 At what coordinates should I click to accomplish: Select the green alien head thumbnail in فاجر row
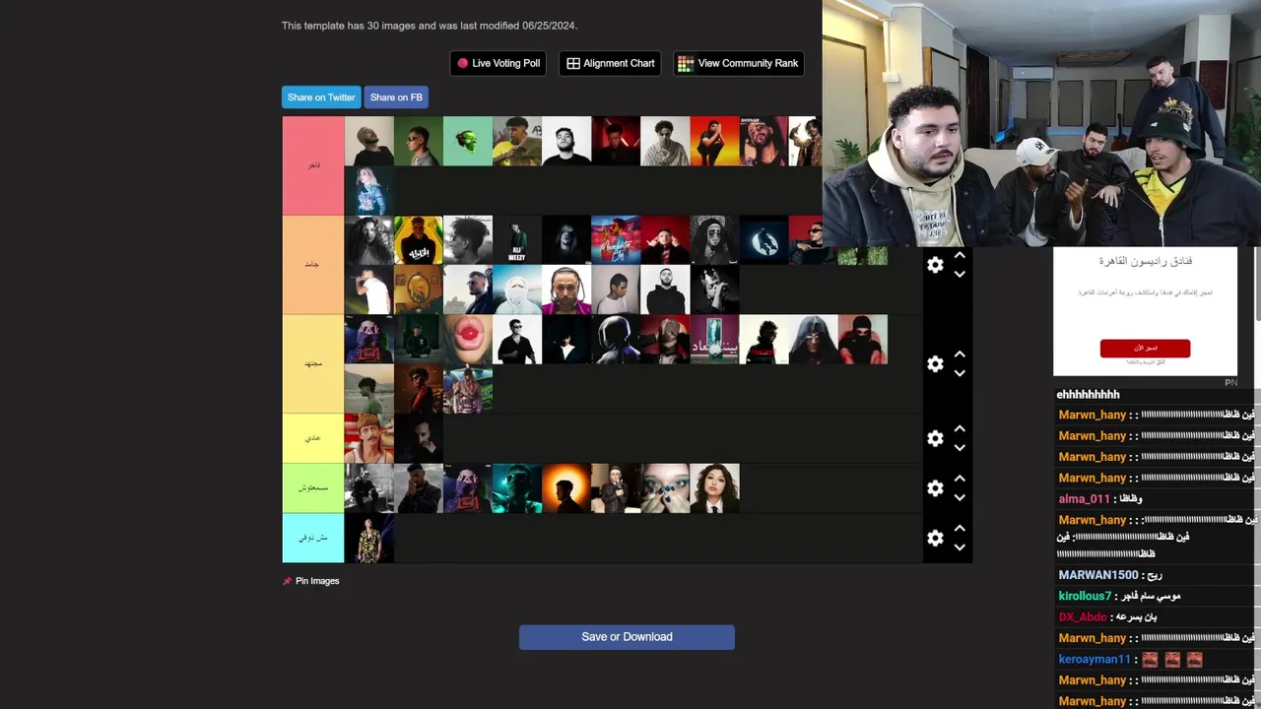click(x=468, y=141)
